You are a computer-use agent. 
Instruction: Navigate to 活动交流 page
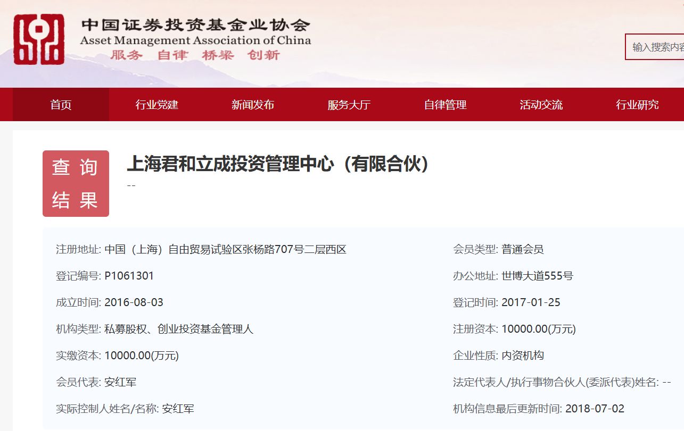[x=541, y=105]
